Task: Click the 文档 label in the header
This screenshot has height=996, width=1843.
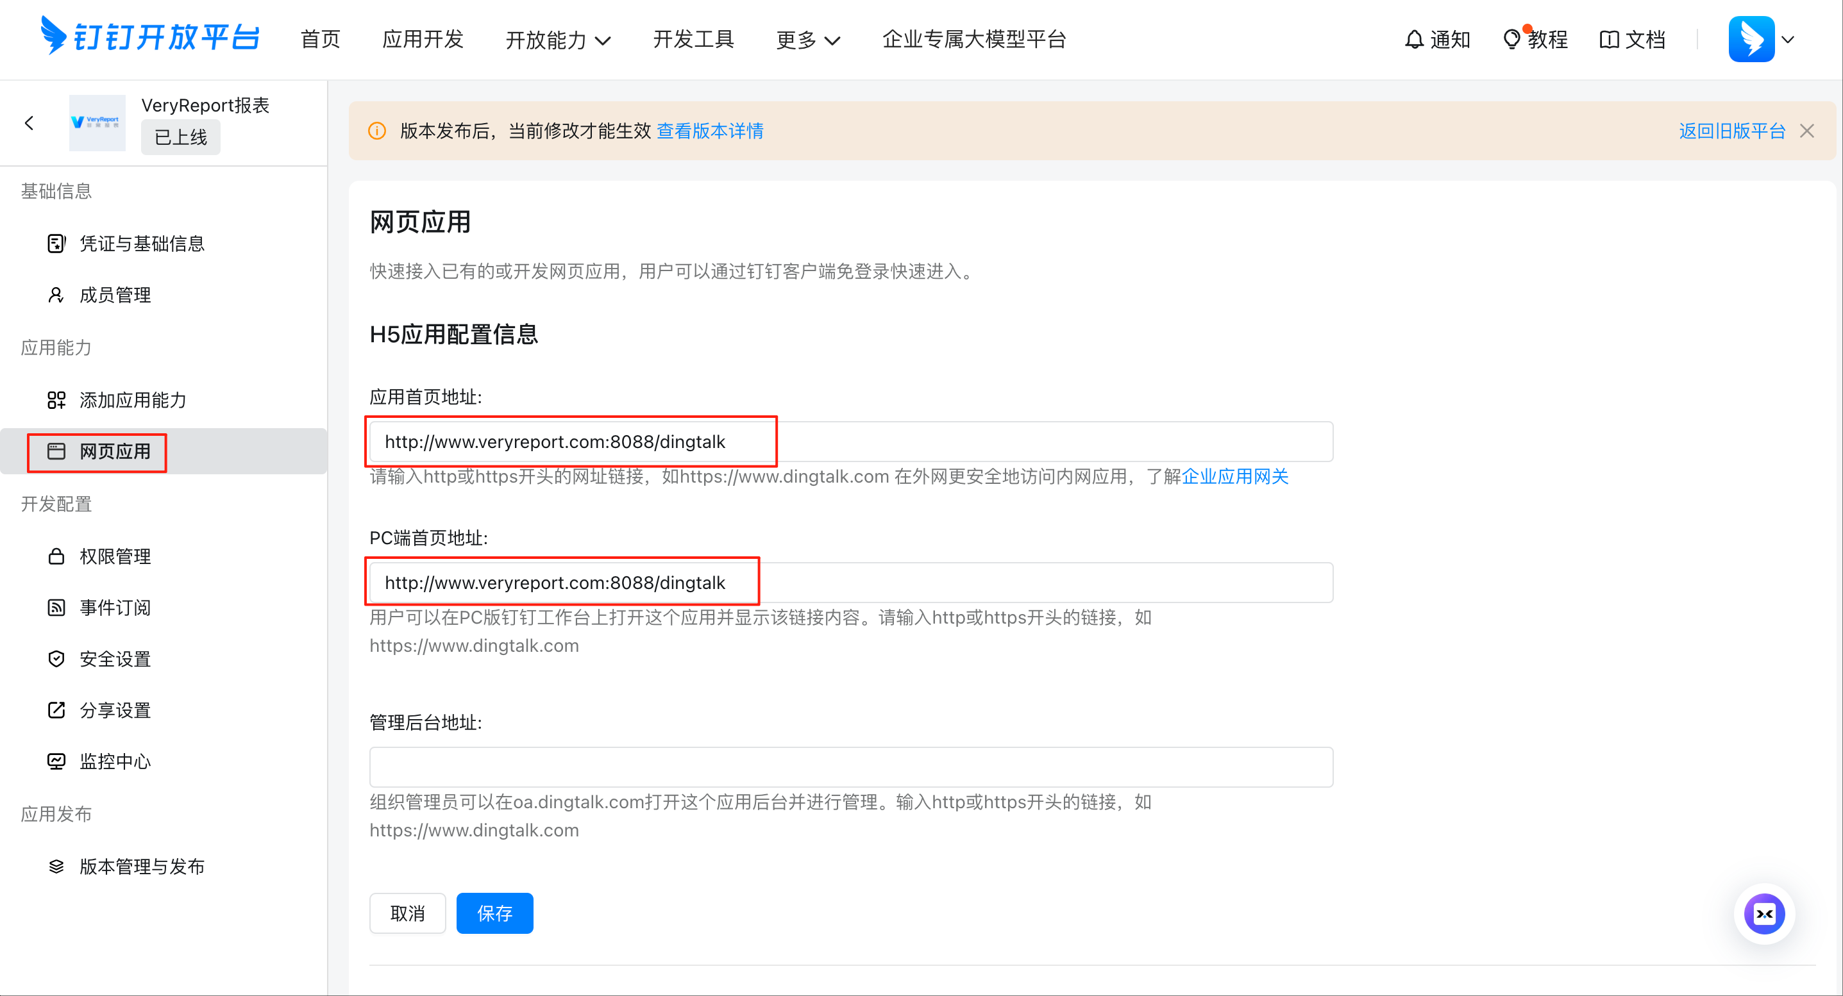Action: [x=1645, y=39]
